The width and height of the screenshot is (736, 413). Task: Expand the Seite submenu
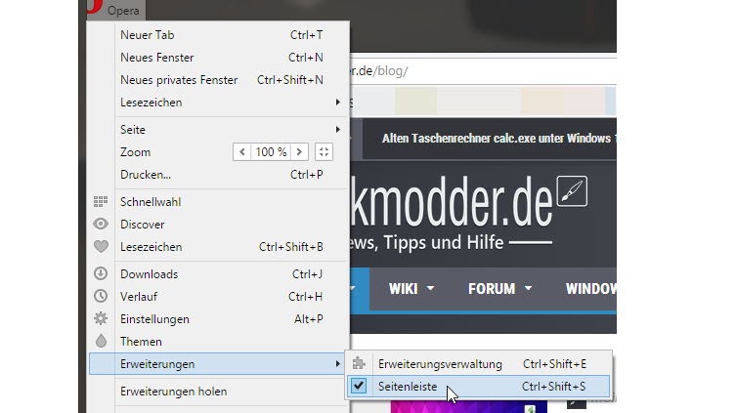click(x=219, y=130)
